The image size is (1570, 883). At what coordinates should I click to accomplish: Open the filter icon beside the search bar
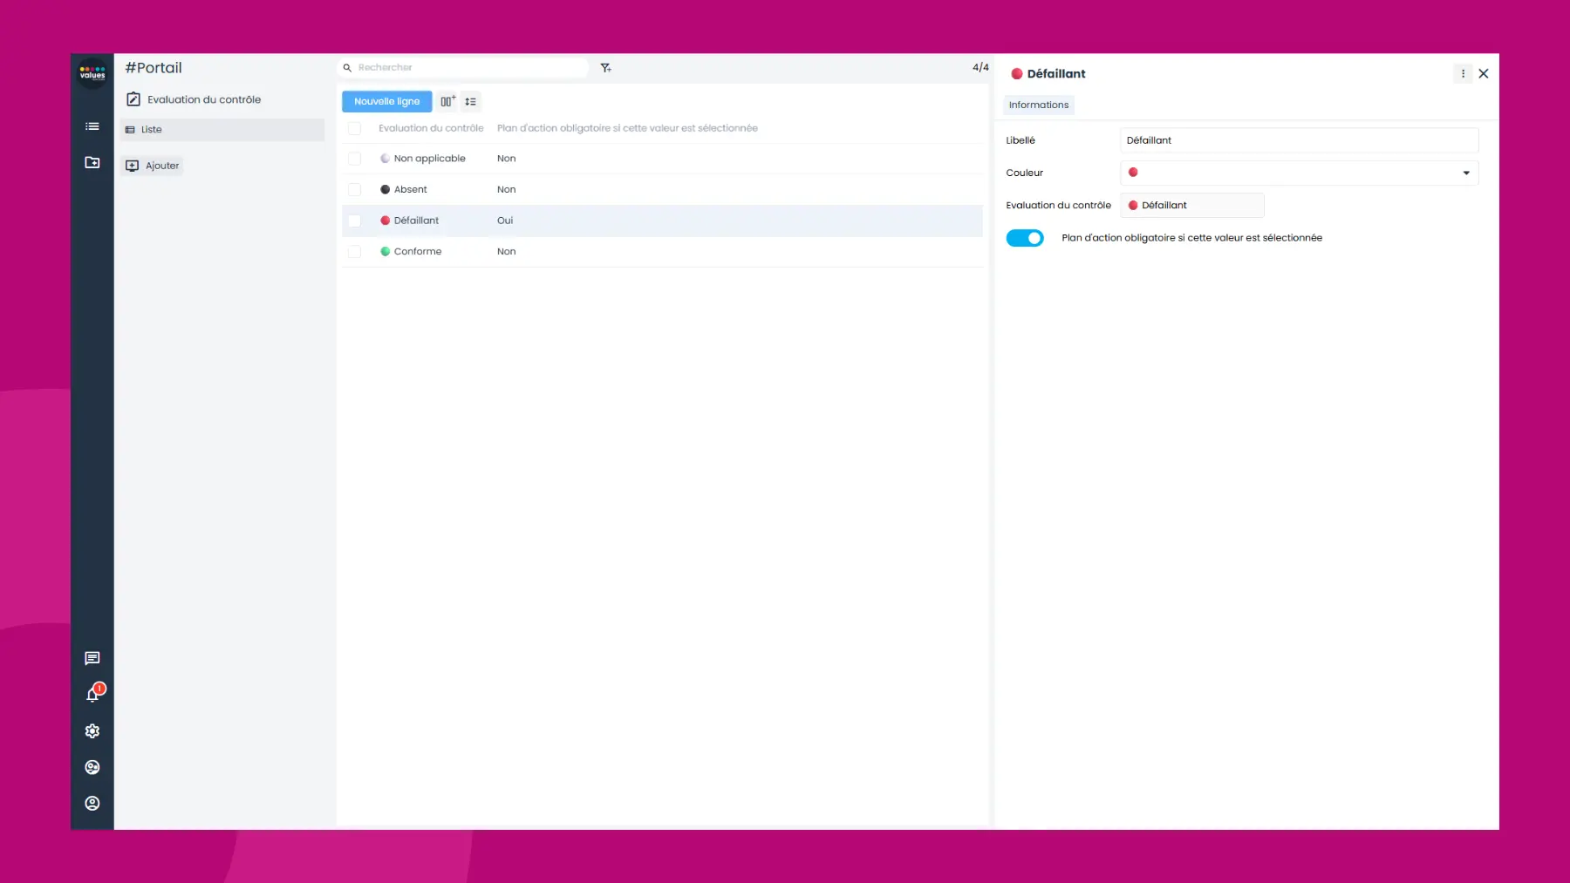tap(605, 67)
